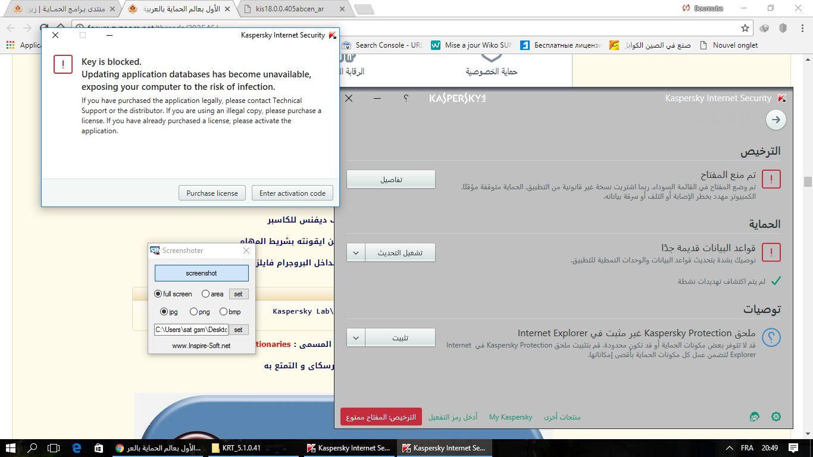Screen dimensions: 813x457
Task: Click the save path field C:\Users\sat gsm
Action: pos(191,330)
